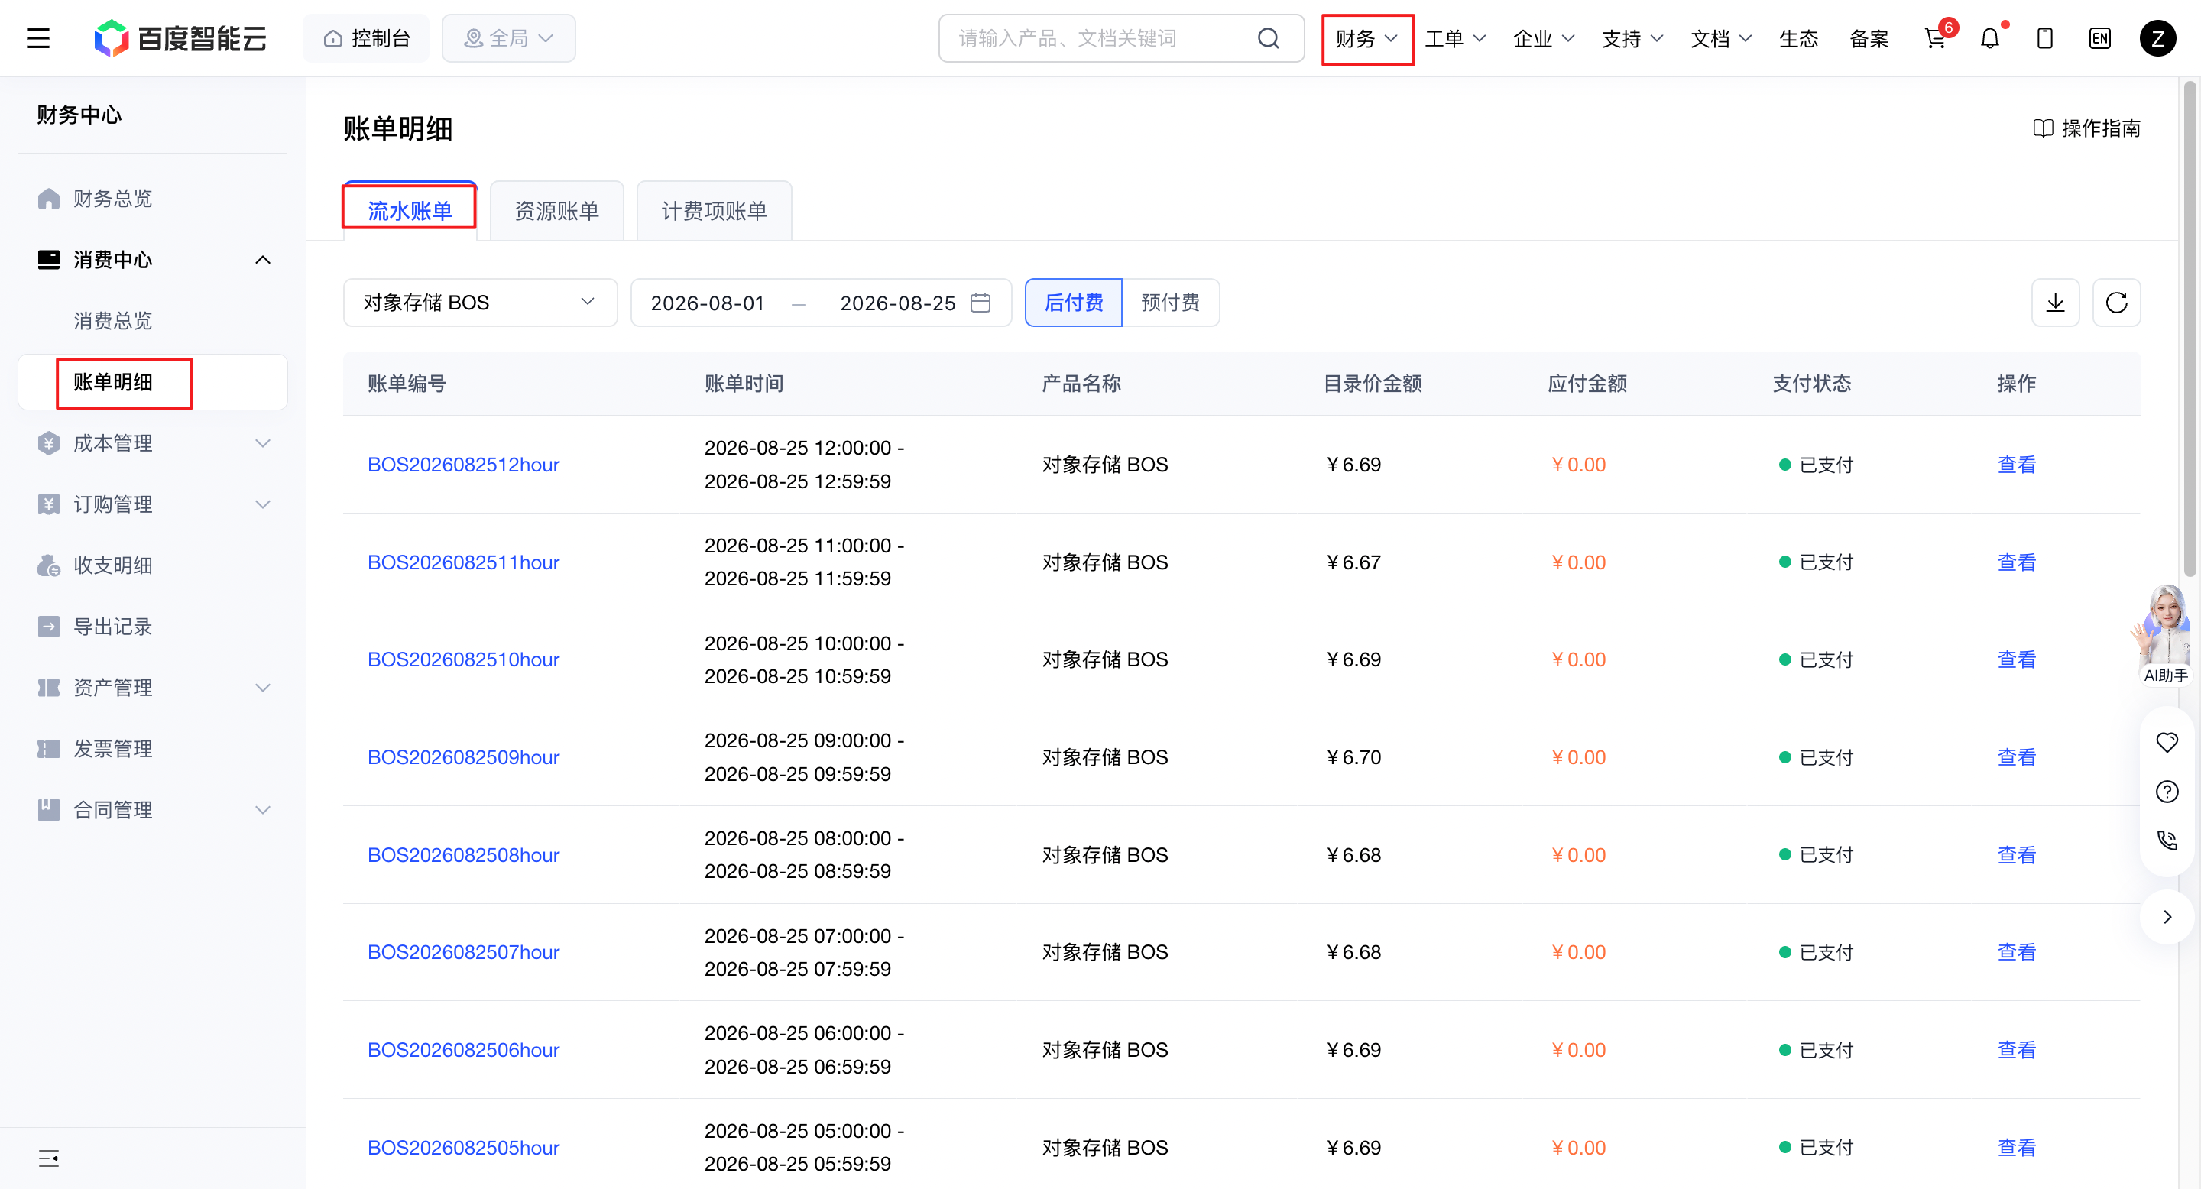Open bill BOS2026082510hour
Image resolution: width=2201 pixels, height=1189 pixels.
click(464, 659)
